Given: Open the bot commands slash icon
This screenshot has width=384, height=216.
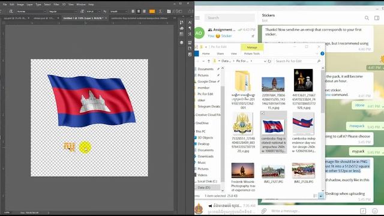Looking at the screenshot, I should (363, 211).
